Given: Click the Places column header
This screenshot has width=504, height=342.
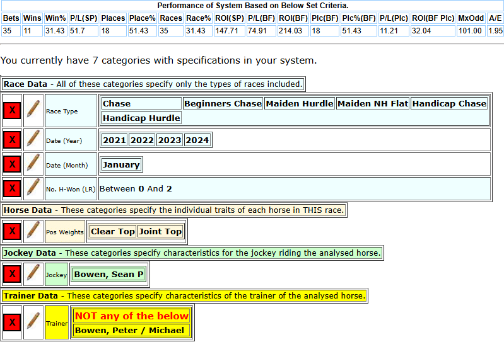Looking at the screenshot, I should 113,18.
